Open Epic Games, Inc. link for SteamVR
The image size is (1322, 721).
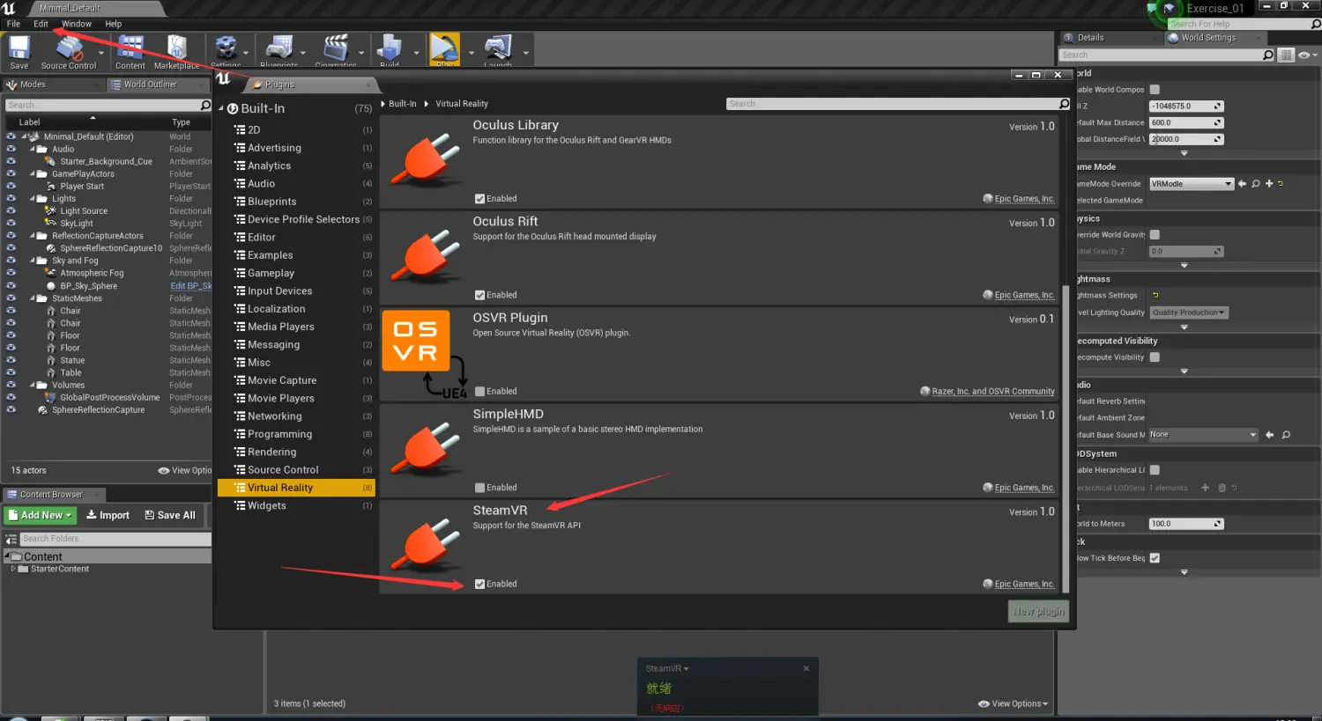point(1024,585)
